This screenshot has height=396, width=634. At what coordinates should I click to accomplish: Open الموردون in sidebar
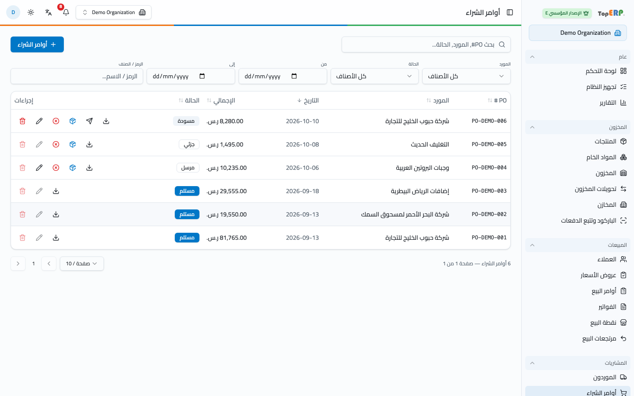[578, 377]
